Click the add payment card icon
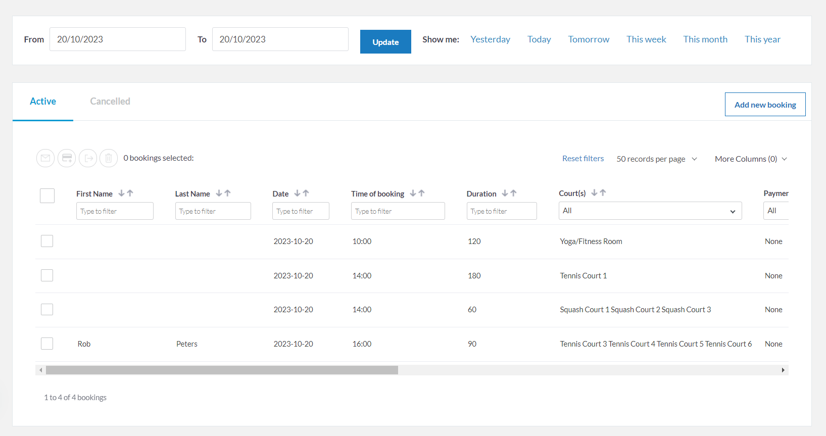The width and height of the screenshot is (826, 436). (x=67, y=158)
